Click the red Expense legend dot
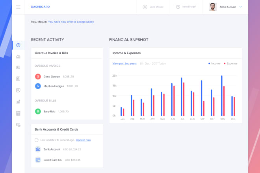This screenshot has width=260, height=173. (225, 63)
